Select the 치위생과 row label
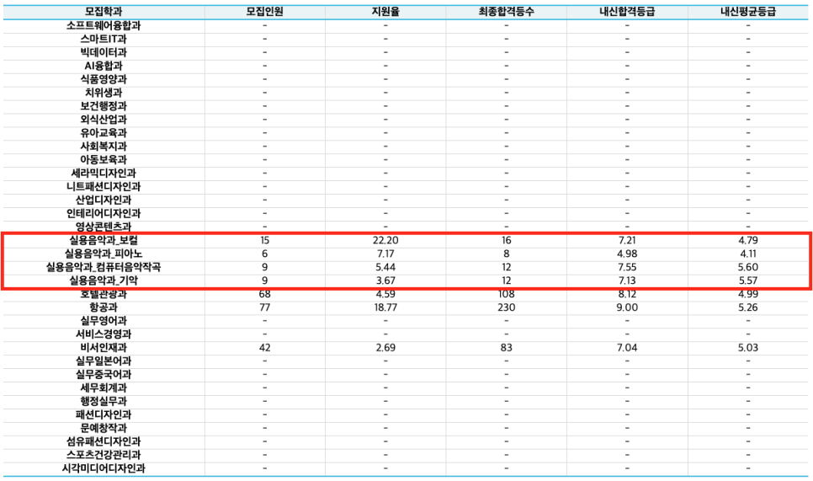This screenshot has height=481, width=813. (x=104, y=93)
